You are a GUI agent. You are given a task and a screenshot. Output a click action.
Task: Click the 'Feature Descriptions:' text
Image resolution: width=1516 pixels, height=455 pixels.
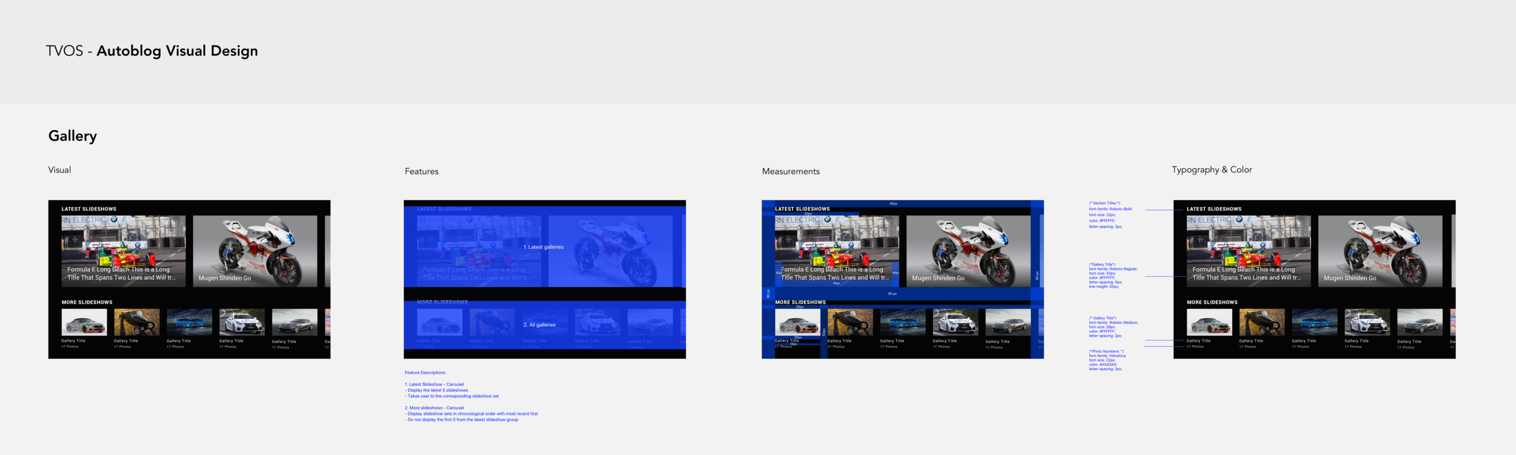pos(425,373)
